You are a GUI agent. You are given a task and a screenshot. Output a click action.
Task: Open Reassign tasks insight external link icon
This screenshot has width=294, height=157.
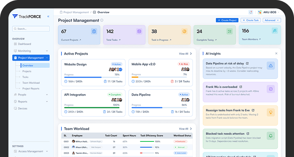[x=253, y=110]
